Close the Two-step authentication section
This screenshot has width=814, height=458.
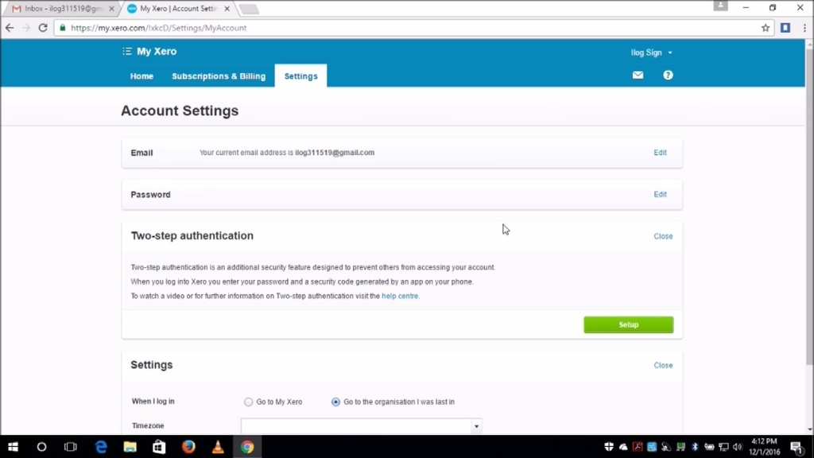point(663,236)
